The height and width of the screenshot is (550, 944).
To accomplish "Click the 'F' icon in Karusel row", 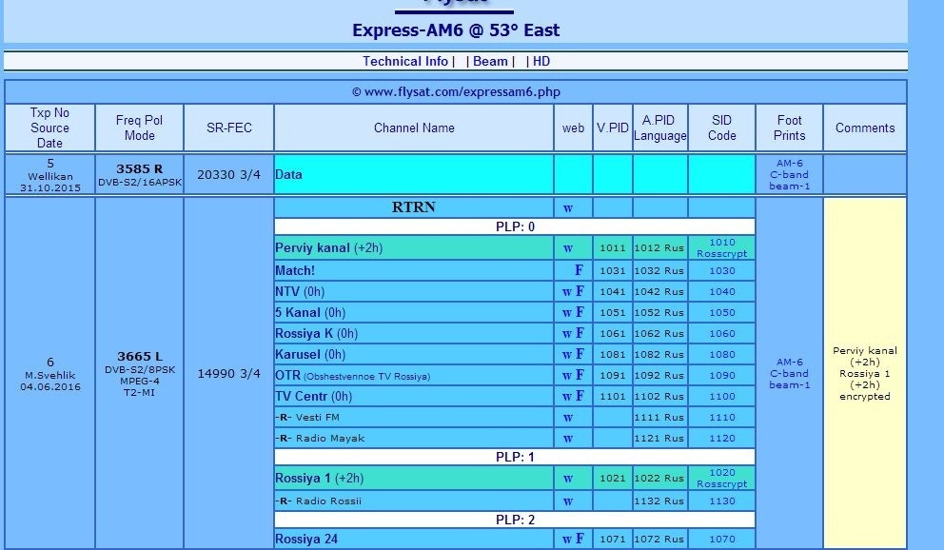I will [x=579, y=354].
